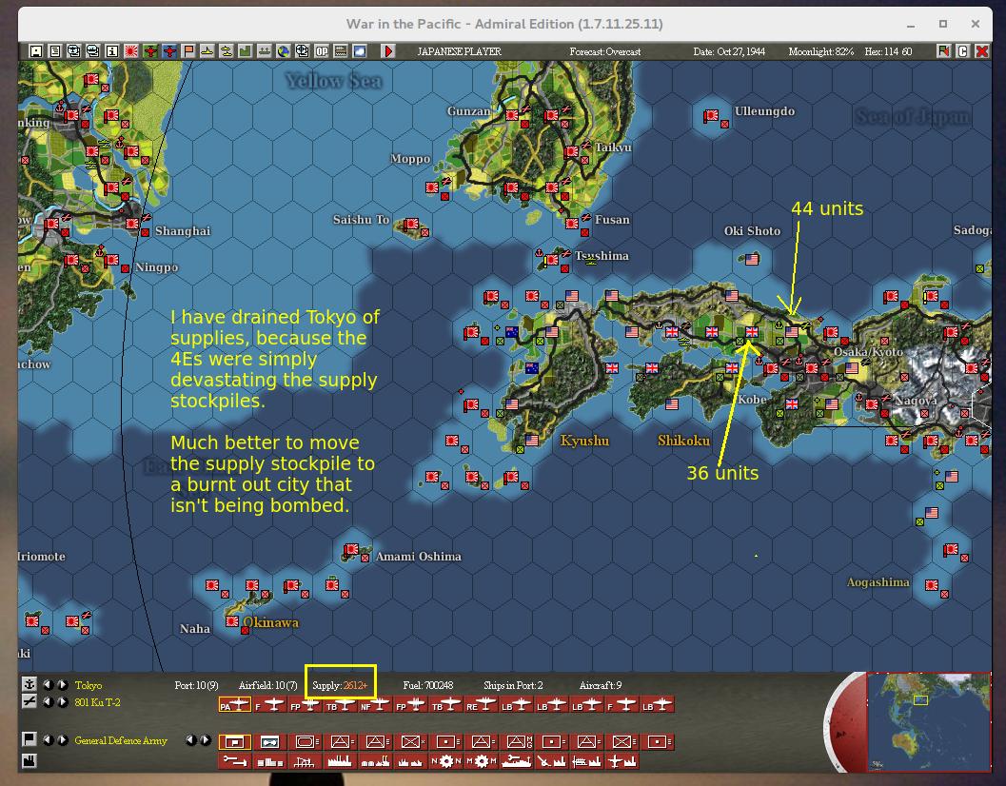Click the Aircraft: 9 readout
The height and width of the screenshot is (786, 1006).
601,685
